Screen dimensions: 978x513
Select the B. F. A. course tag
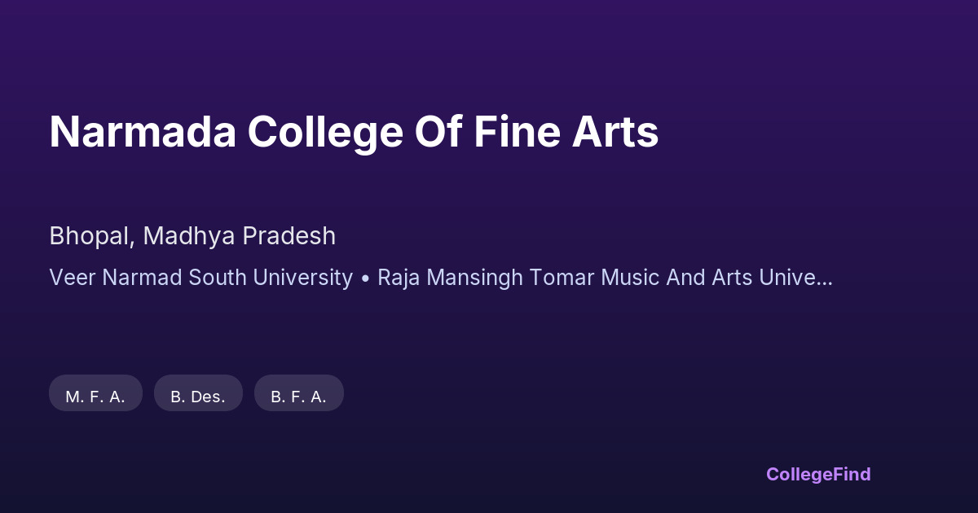click(x=298, y=396)
